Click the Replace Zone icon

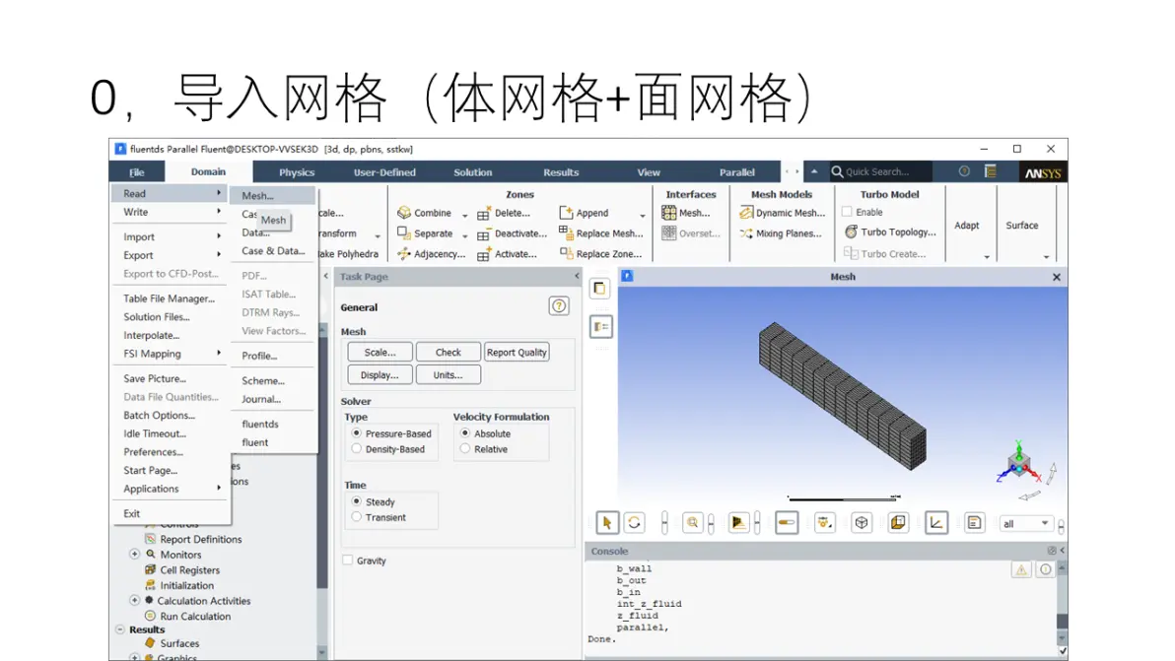pyautogui.click(x=566, y=254)
